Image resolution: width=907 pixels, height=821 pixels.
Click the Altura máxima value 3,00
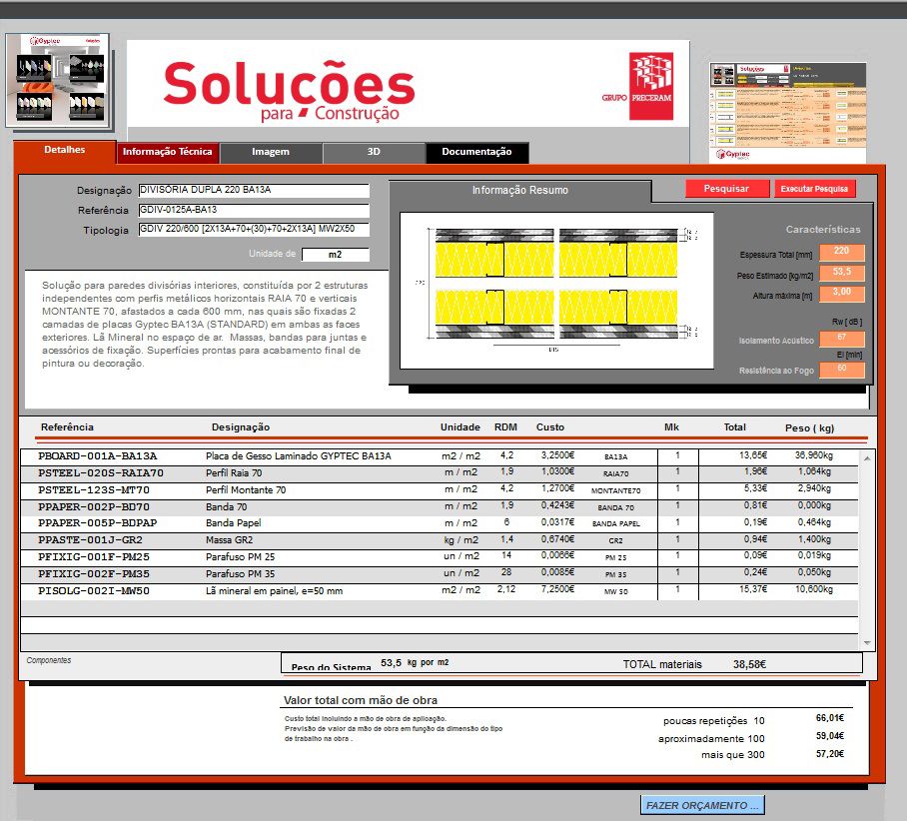pos(842,293)
